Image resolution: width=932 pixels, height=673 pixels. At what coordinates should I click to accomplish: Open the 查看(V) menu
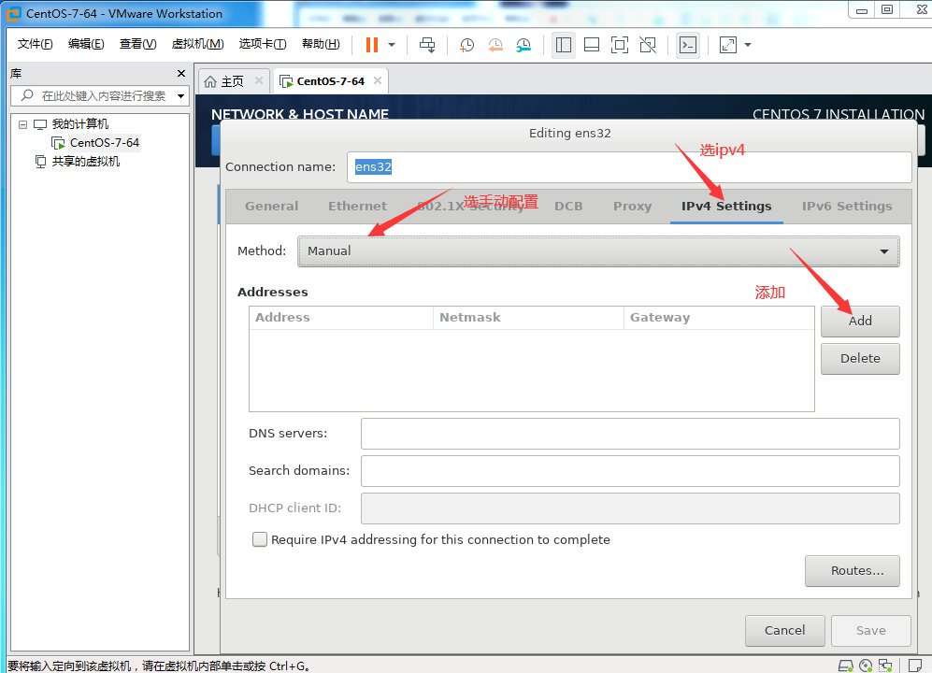(138, 44)
